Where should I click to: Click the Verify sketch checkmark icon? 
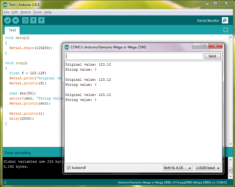(x=7, y=20)
